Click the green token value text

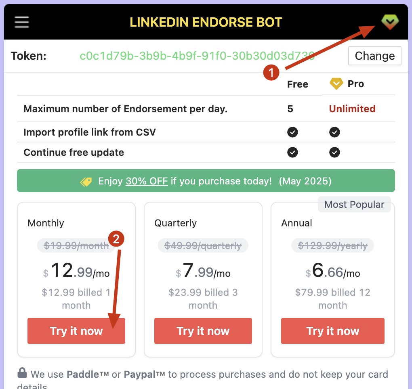pyautogui.click(x=198, y=56)
